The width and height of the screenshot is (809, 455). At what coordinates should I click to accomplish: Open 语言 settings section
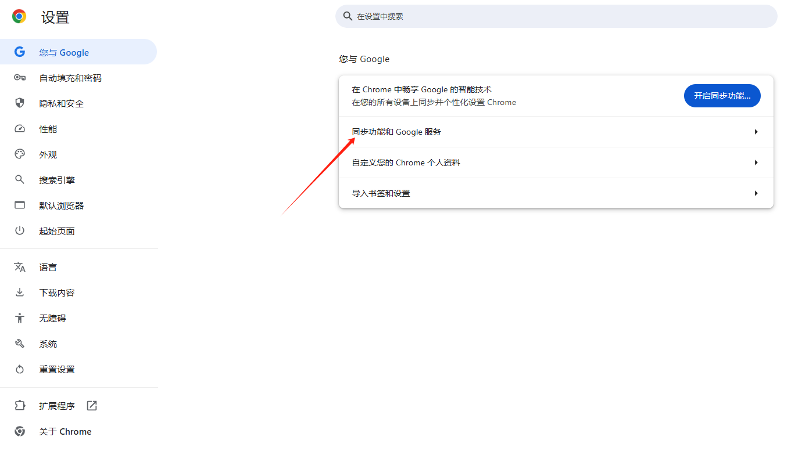click(78, 267)
